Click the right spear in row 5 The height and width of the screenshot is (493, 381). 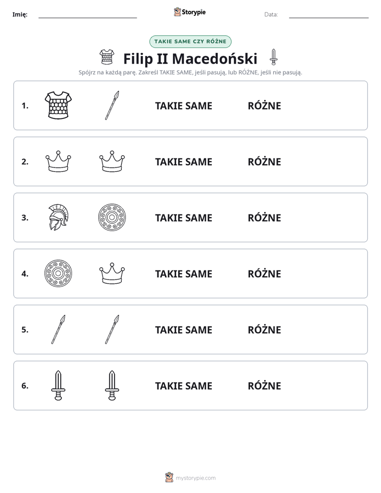pyautogui.click(x=112, y=330)
